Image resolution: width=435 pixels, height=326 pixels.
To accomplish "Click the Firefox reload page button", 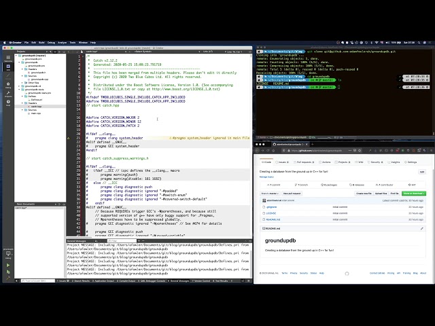I will pos(268,150).
